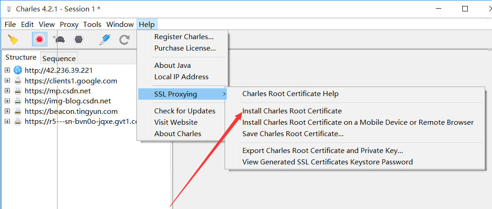The image size is (492, 209).
Task: Click the Repeat refresh arrow icon
Action: coord(124,40)
